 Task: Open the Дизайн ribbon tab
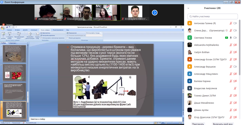(25, 30)
